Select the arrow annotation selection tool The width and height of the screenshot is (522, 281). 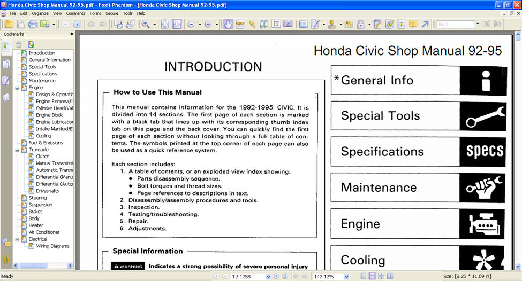pyautogui.click(x=252, y=24)
